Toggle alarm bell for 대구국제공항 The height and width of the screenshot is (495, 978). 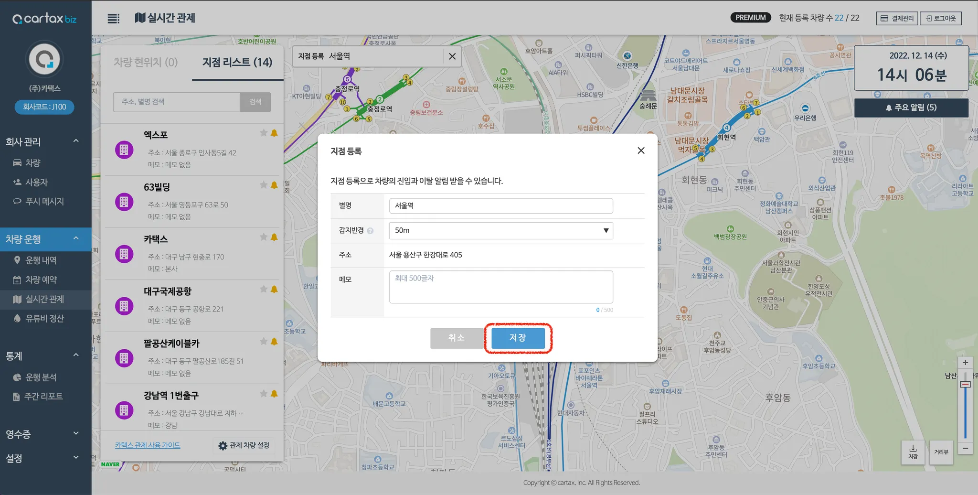click(x=274, y=289)
